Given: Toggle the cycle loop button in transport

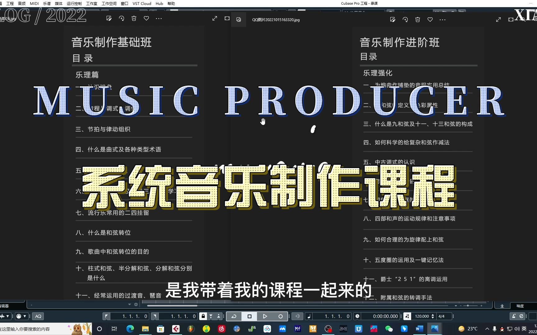Looking at the screenshot, I should [234, 316].
